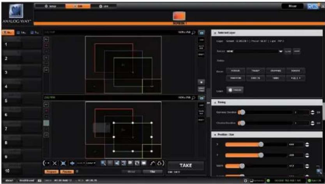
Task: Click the camera snapshot icon above Program canvas
Action: point(201,98)
